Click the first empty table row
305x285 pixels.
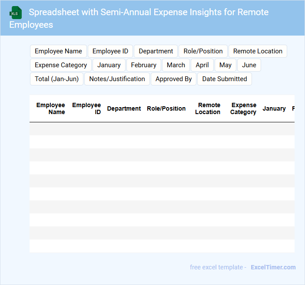click(162, 129)
